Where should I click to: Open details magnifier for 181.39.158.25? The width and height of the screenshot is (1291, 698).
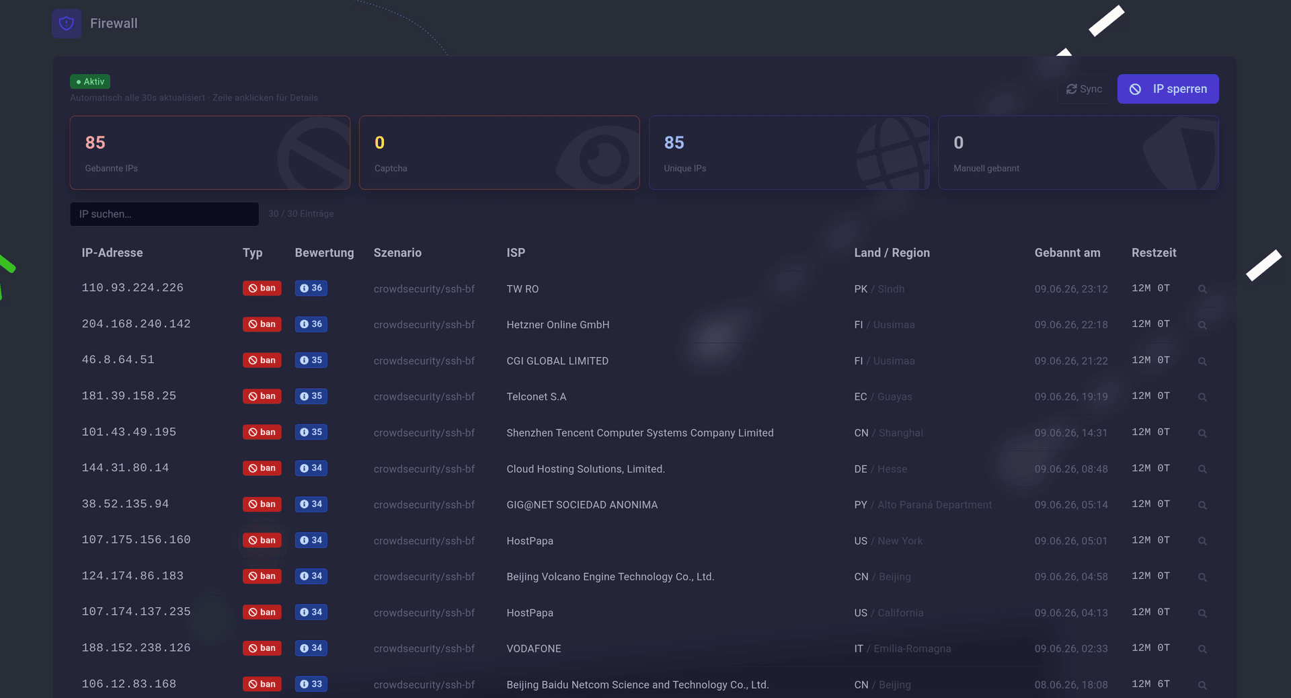pos(1202,397)
